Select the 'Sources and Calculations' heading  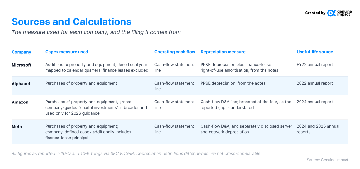[x=71, y=22]
